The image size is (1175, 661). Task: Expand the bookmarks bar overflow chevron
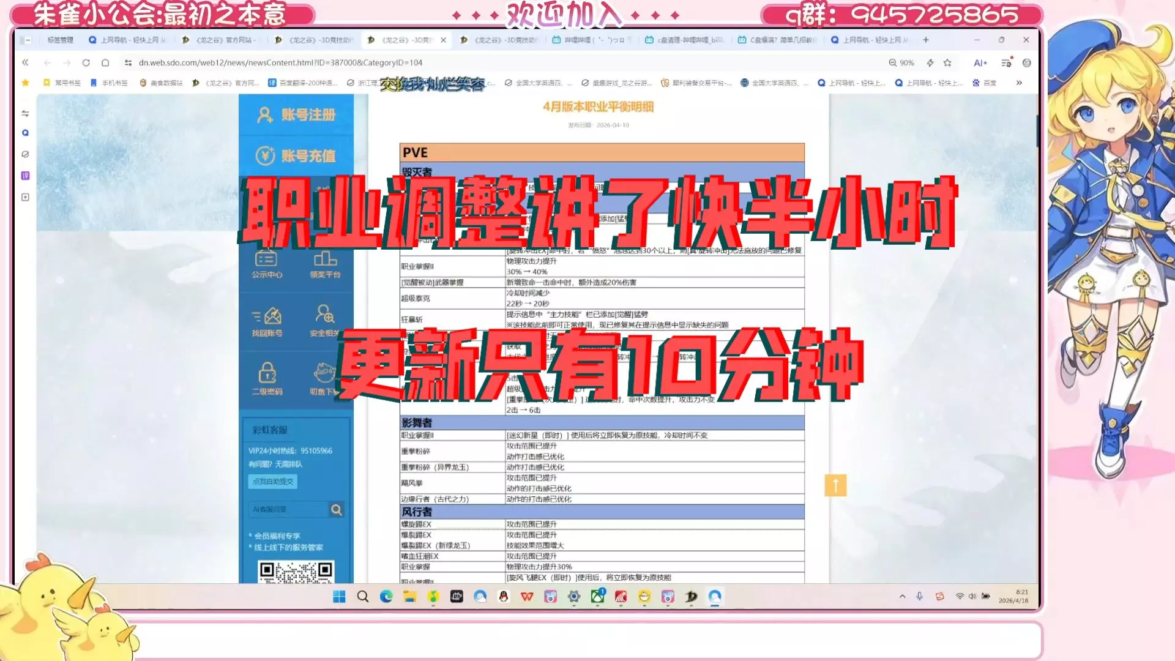[x=1019, y=83]
